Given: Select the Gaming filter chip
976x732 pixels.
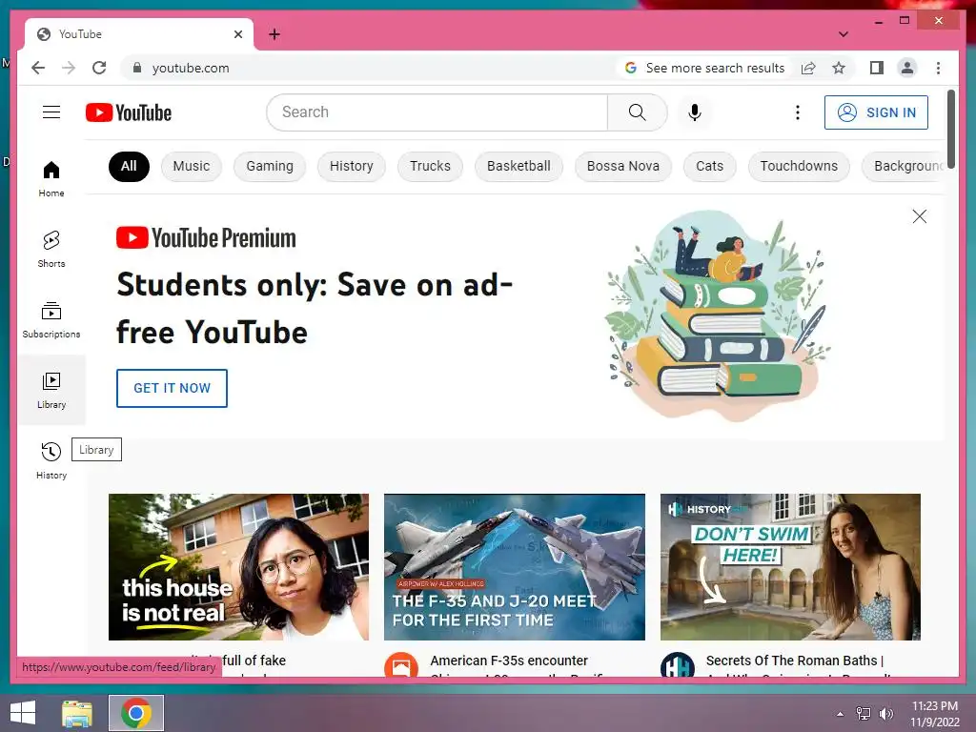Looking at the screenshot, I should pyautogui.click(x=270, y=166).
